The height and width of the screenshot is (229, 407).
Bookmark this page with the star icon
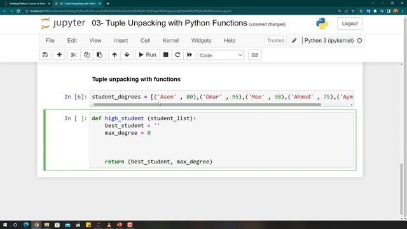click(353, 11)
